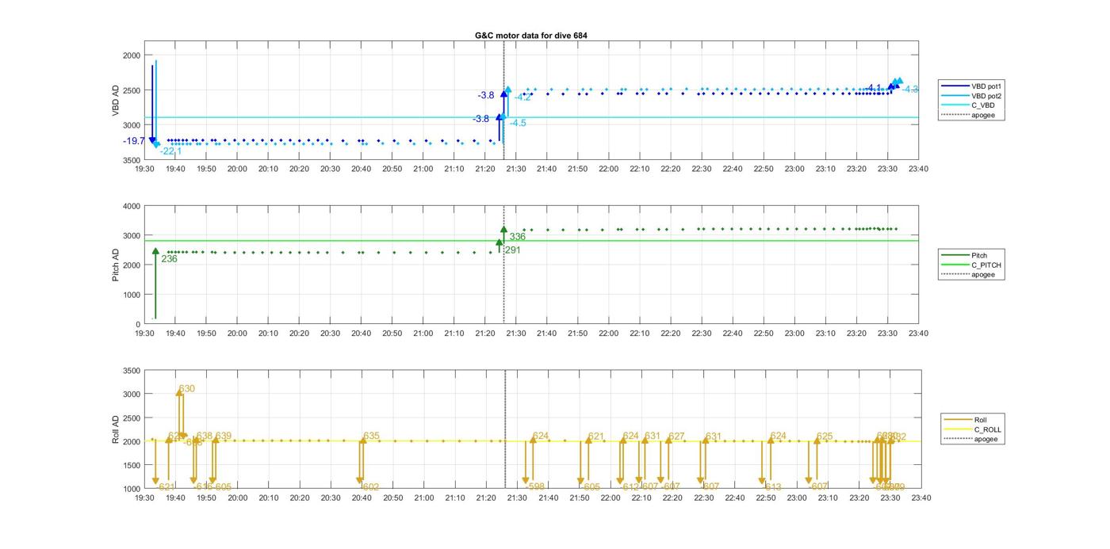This screenshot has width=1110, height=549.
Task: Select the "Roll AD" y-axis label
Action: [117, 429]
